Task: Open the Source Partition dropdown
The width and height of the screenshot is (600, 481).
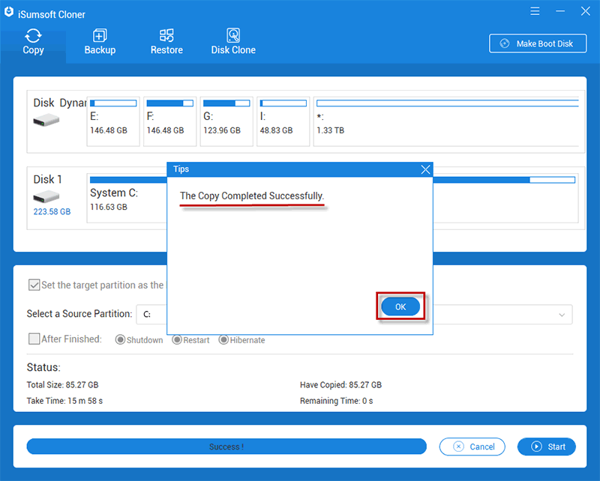Action: [x=354, y=314]
